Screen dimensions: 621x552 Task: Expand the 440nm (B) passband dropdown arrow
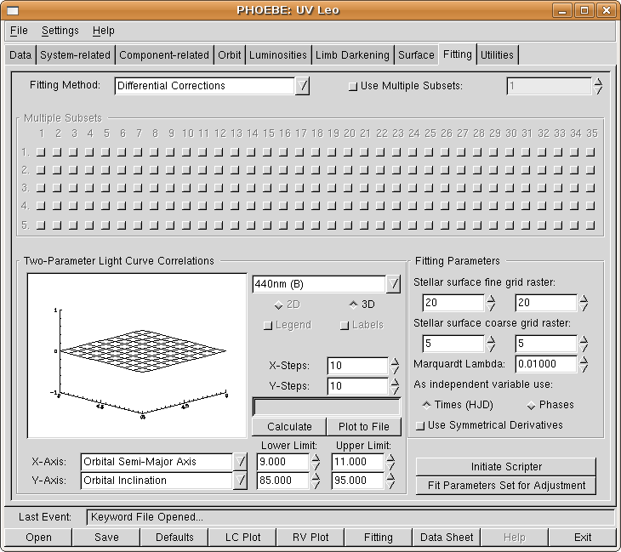pyautogui.click(x=393, y=284)
